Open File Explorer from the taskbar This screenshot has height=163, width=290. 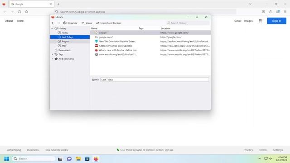[x=78, y=159]
